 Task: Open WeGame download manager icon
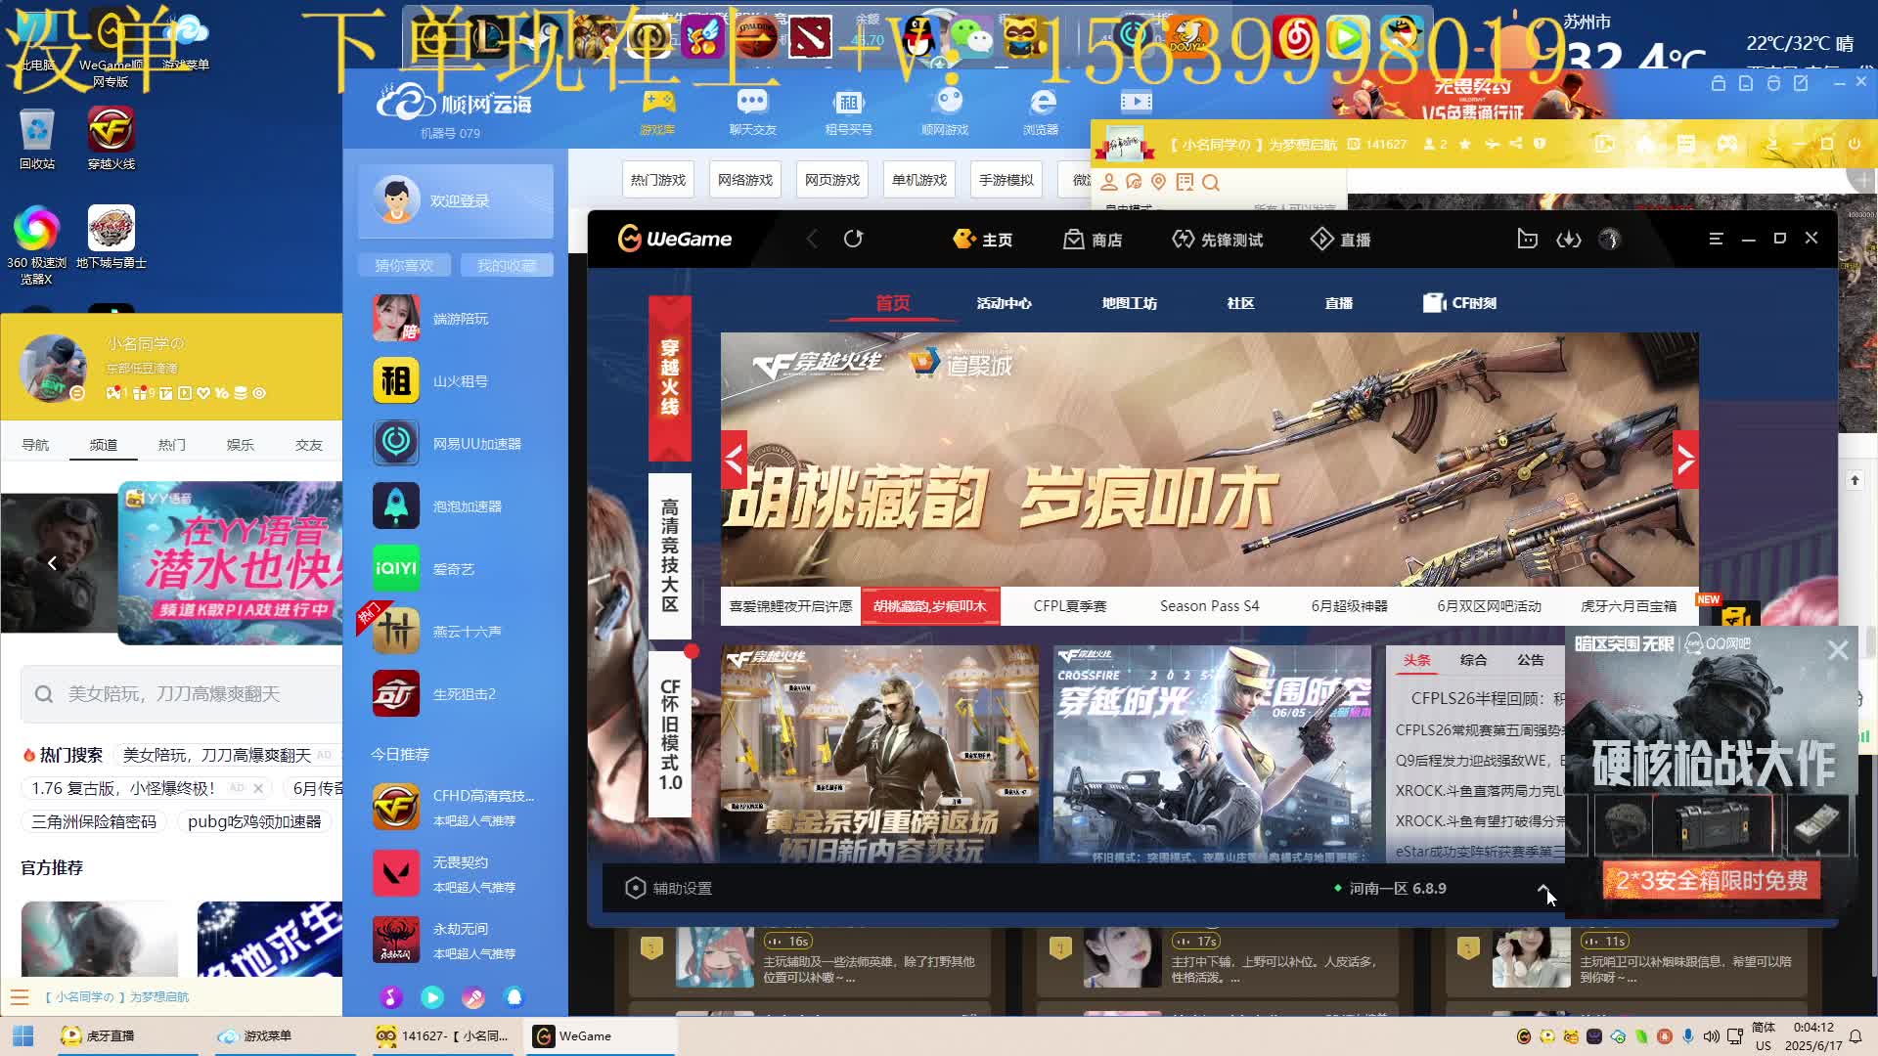click(x=1569, y=240)
